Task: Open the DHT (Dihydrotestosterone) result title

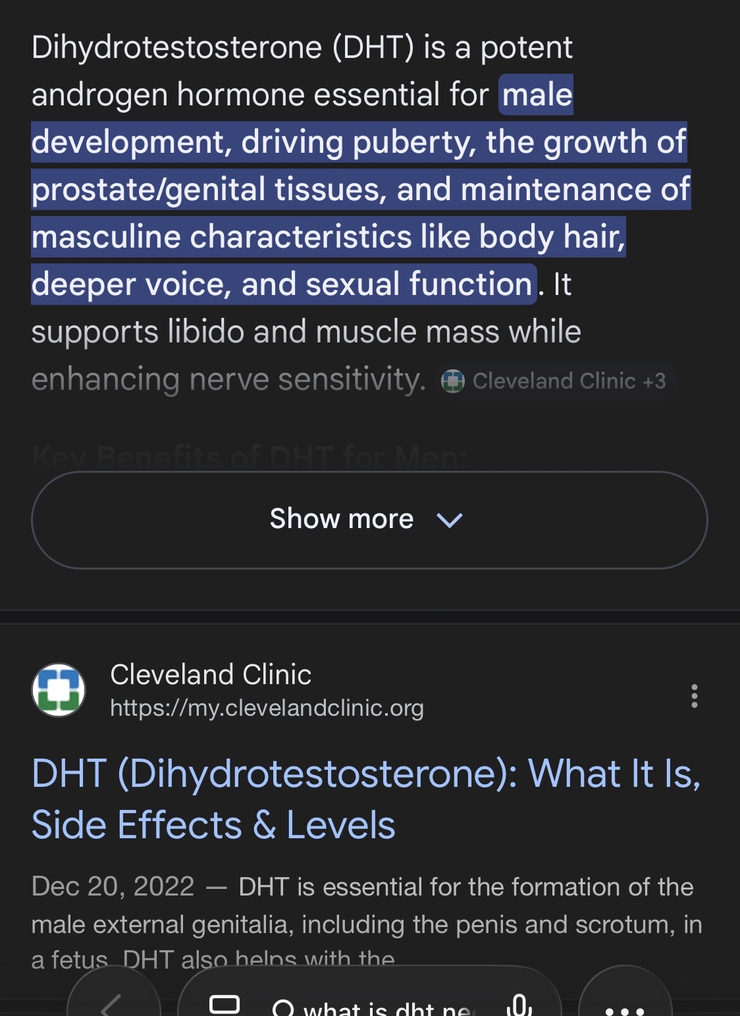Action: (x=365, y=773)
